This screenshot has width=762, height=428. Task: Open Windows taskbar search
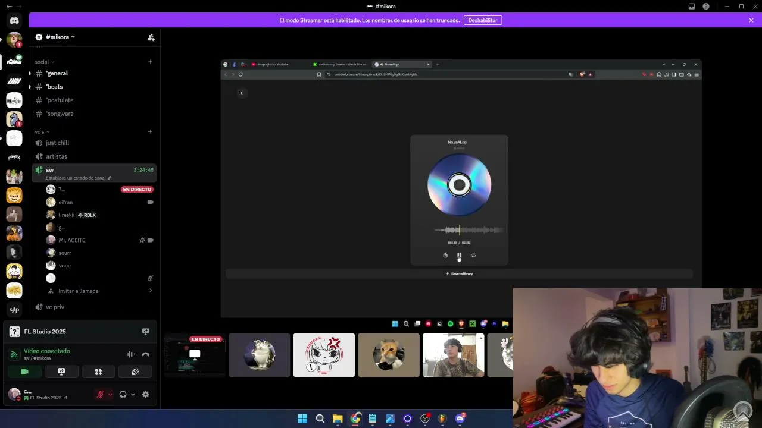click(x=320, y=418)
